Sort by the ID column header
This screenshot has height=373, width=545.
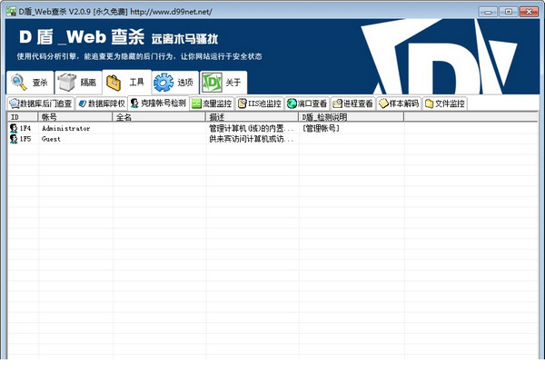pos(23,117)
